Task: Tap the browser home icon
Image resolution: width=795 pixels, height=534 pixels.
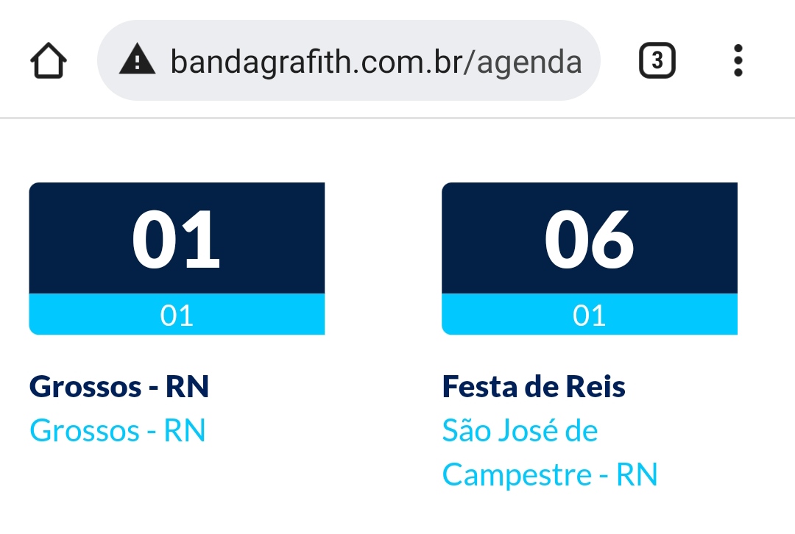Action: pyautogui.click(x=49, y=61)
